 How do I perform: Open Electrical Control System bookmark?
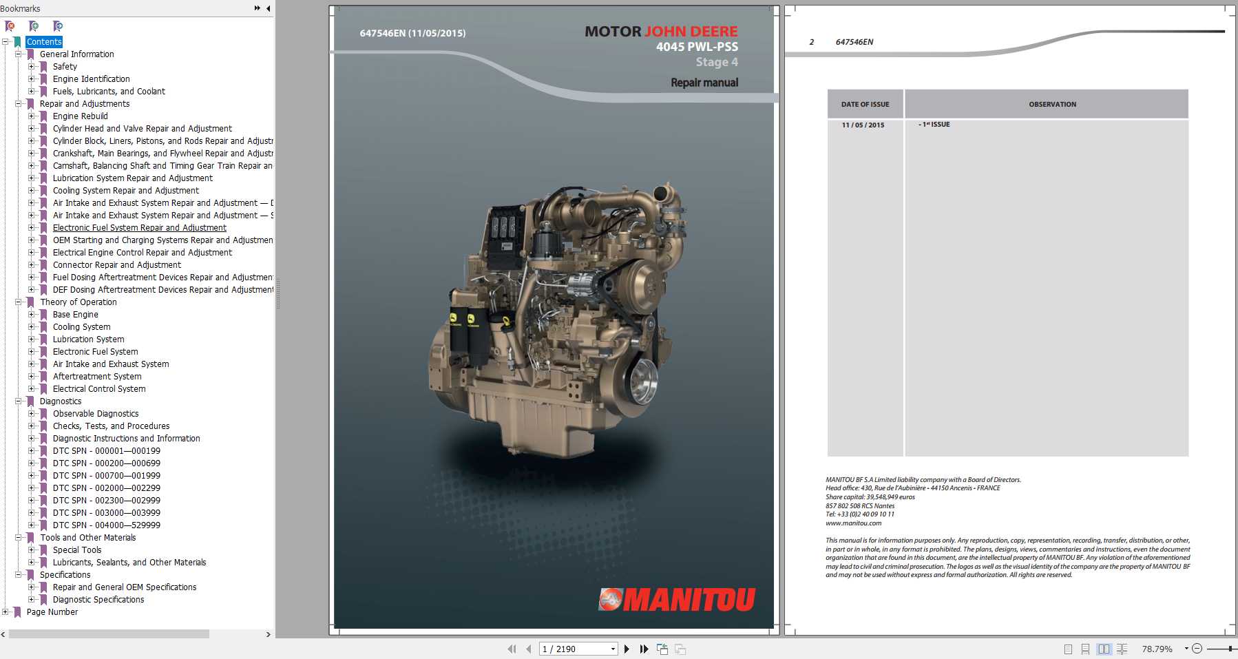coord(99,389)
